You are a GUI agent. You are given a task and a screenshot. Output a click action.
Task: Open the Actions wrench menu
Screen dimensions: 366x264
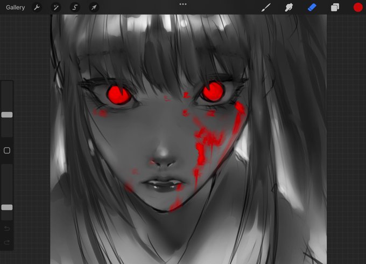point(37,8)
